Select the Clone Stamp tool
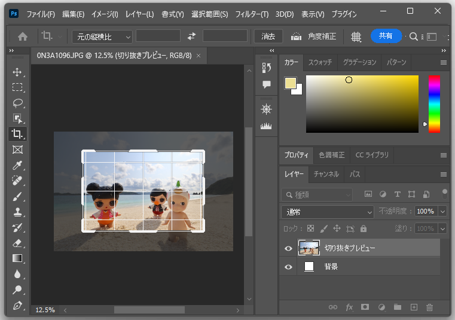 click(17, 212)
